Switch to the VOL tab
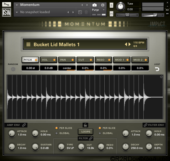This screenshot has width=170, height=161. pyautogui.click(x=48, y=60)
